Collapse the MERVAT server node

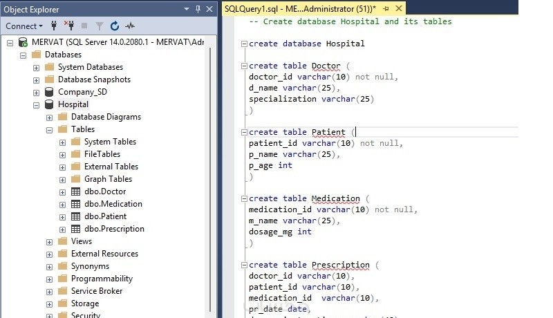click(10, 43)
